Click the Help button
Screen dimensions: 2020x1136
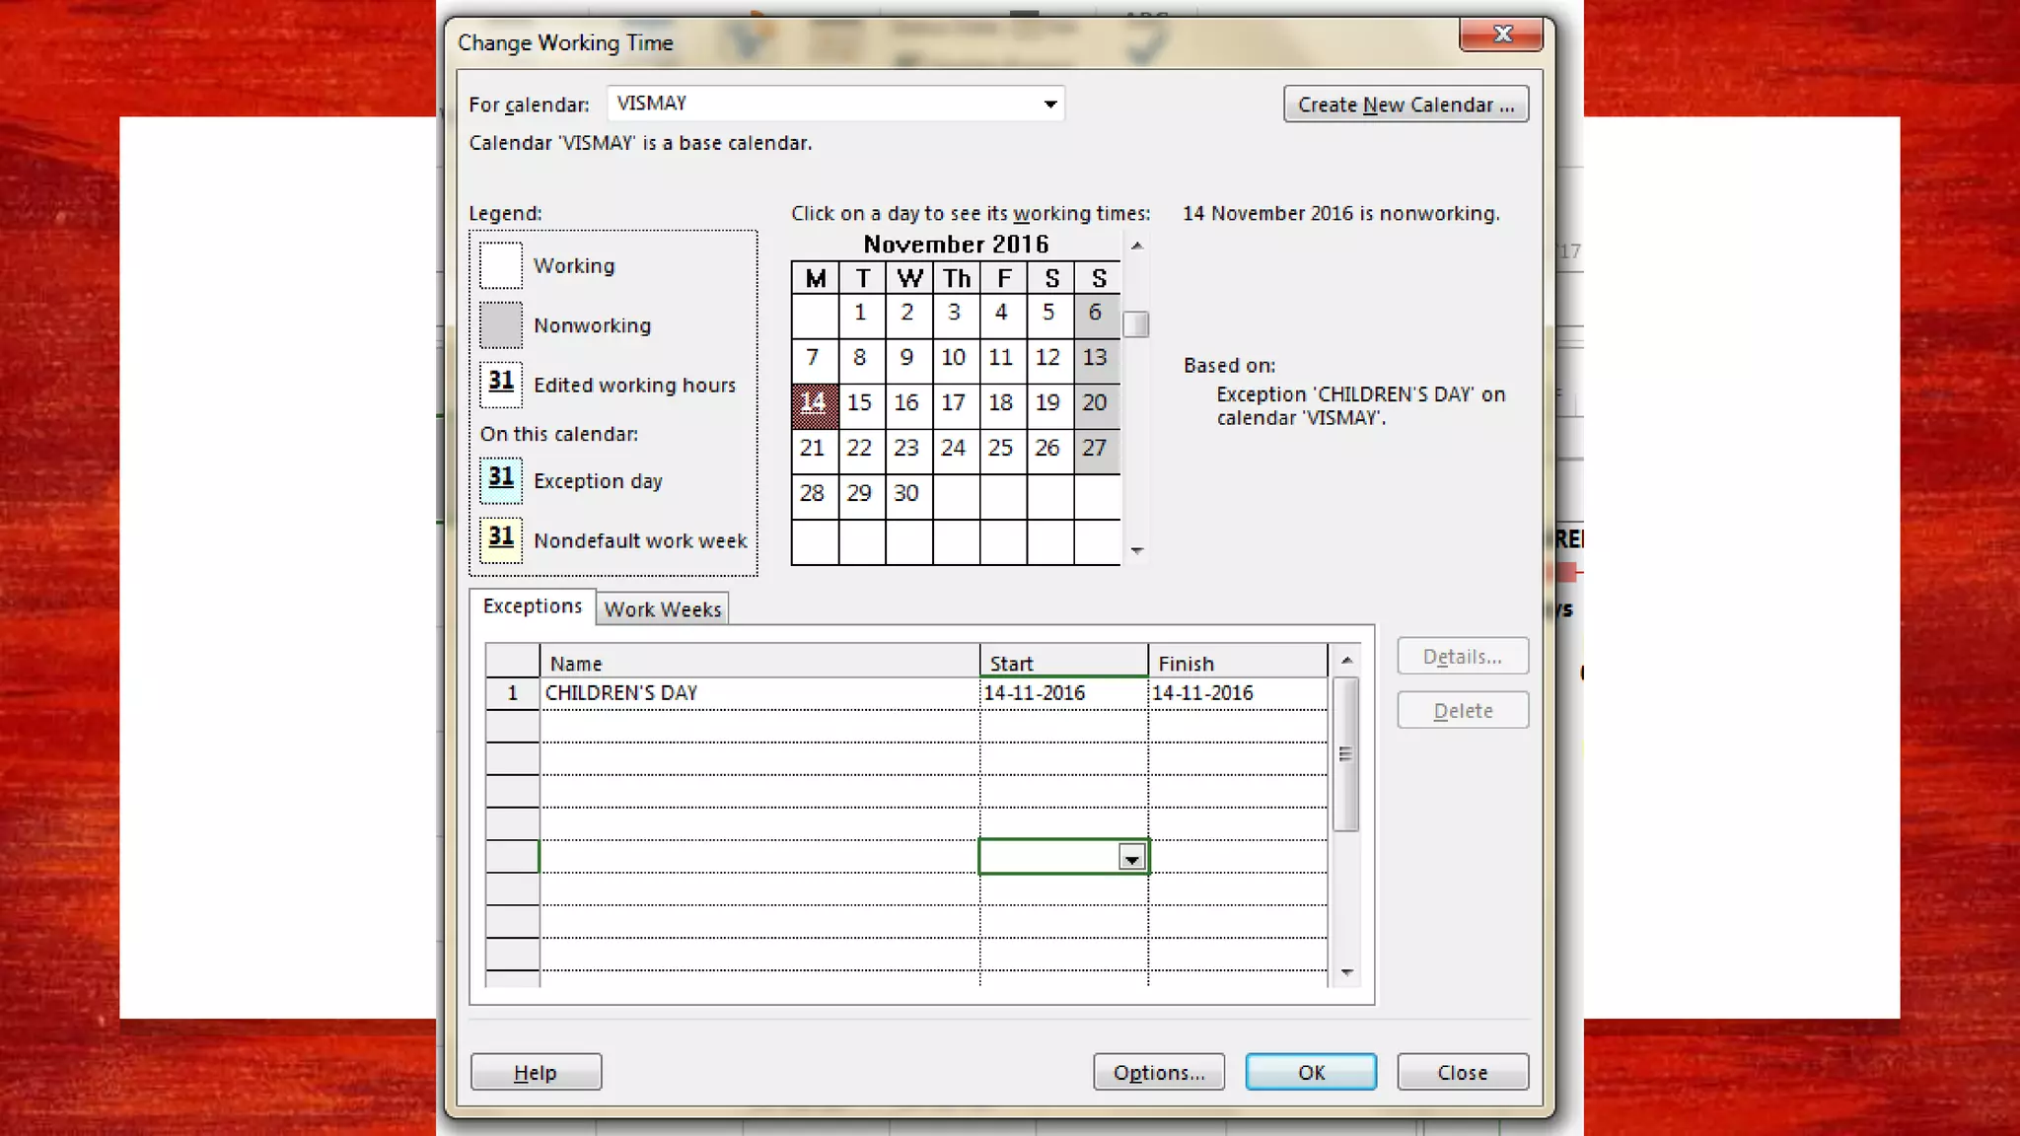[x=536, y=1072]
